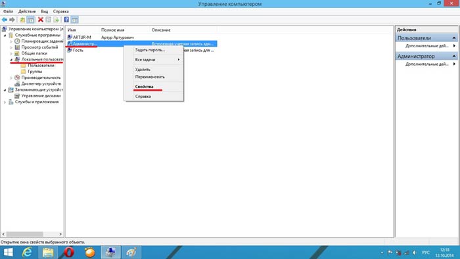460x259 pixels.
Task: Expand the Службы и приложения node arrow
Action: point(5,102)
